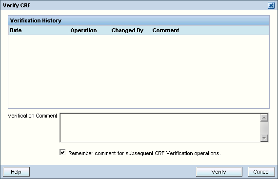Image resolution: width=278 pixels, height=179 pixels.
Task: Click the Changed By column header
Action: 130,30
